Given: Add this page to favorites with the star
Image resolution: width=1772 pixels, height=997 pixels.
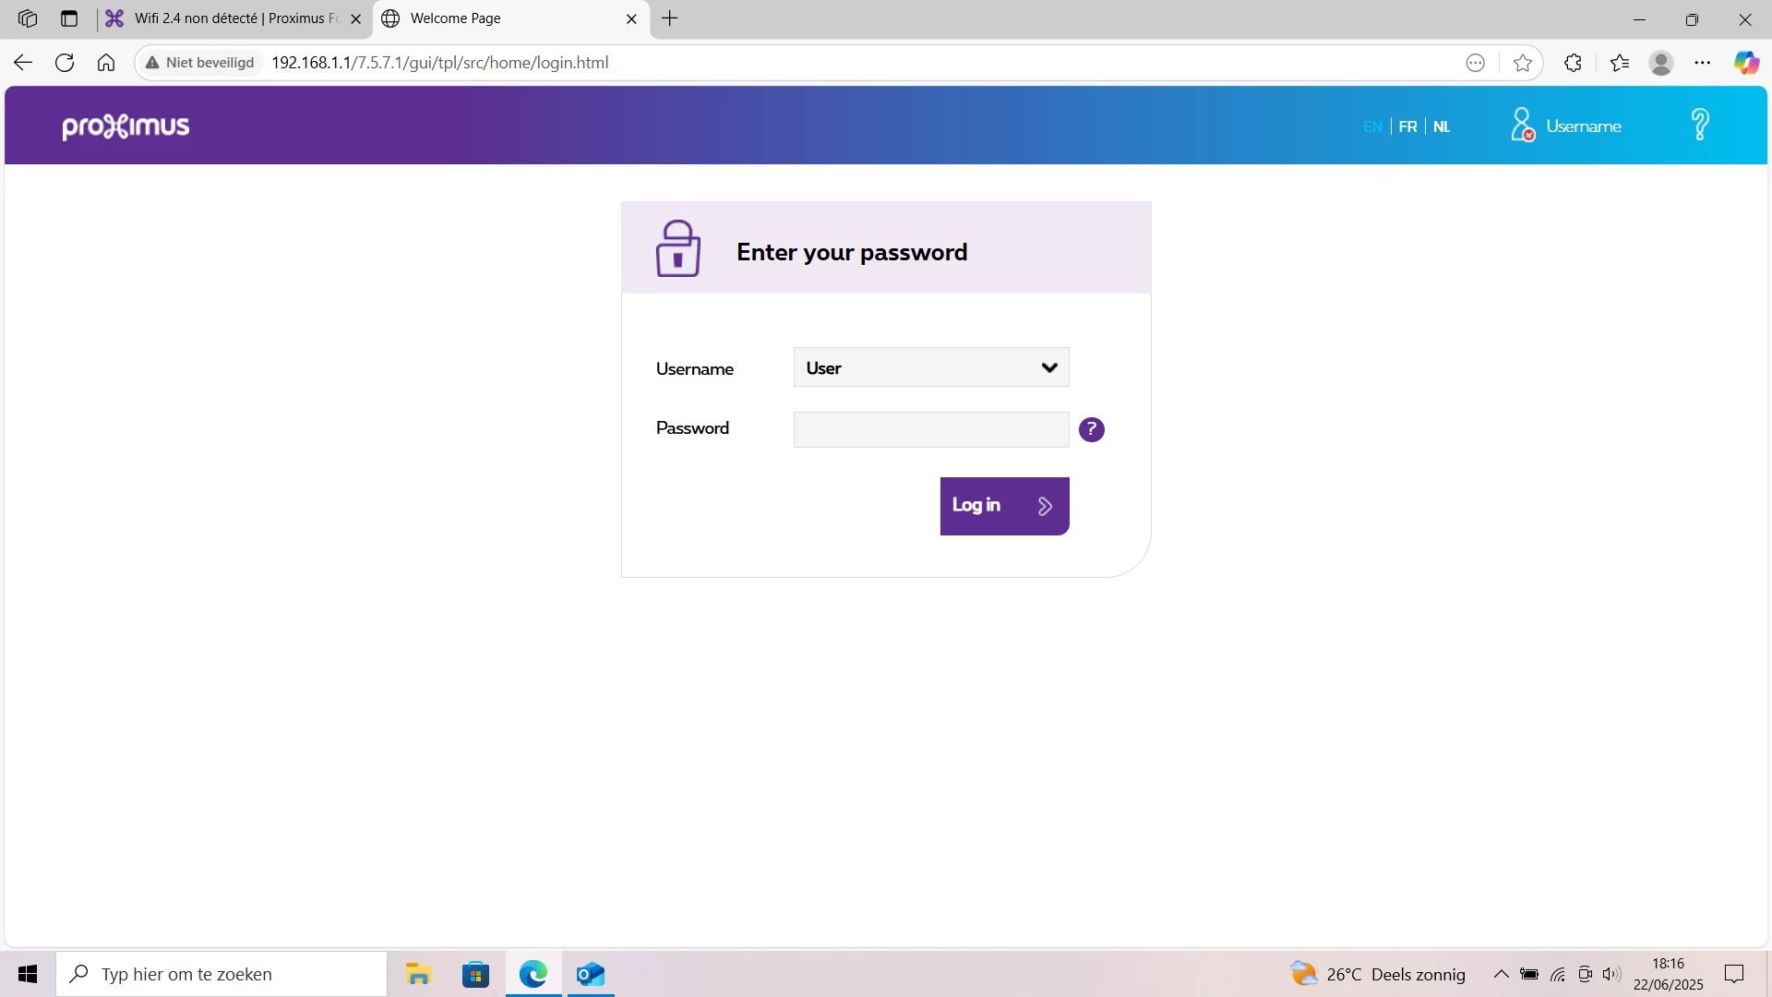Looking at the screenshot, I should (1523, 63).
